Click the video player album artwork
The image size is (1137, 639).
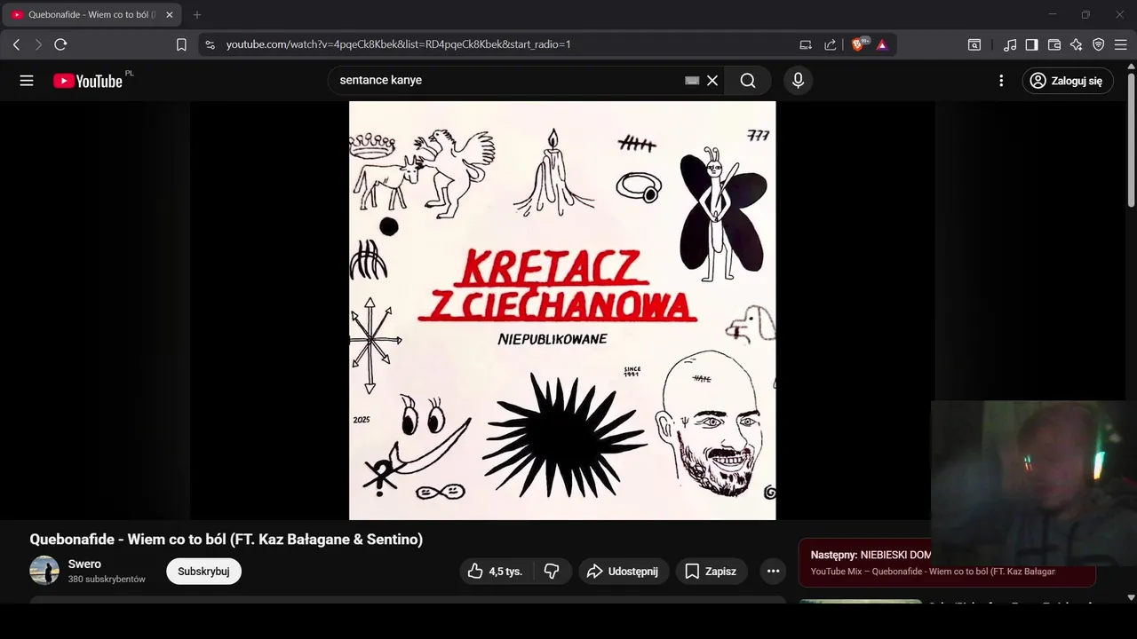562,311
